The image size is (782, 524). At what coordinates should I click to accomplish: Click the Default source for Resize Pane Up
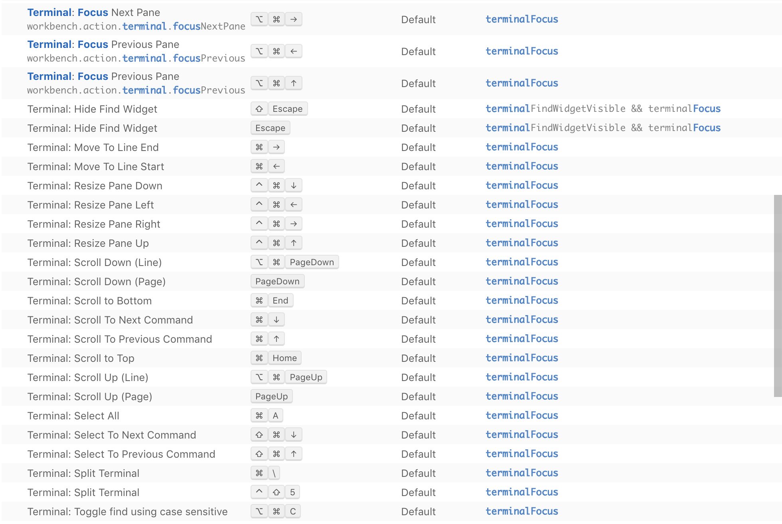tap(418, 243)
